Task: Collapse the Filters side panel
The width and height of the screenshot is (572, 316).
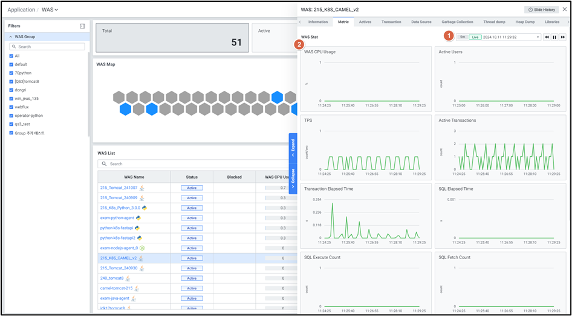Action: coord(82,26)
